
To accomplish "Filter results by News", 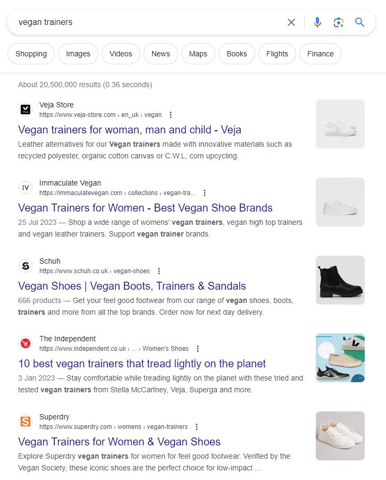I will click(x=161, y=54).
